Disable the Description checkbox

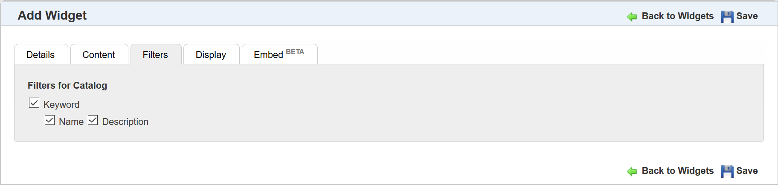[x=93, y=120]
